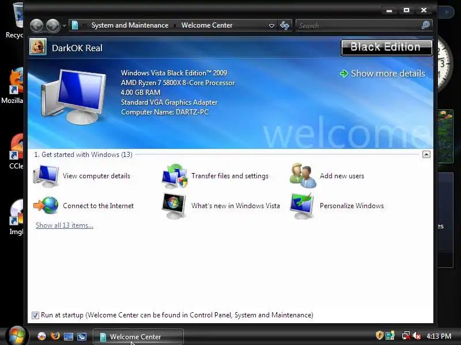Click the DarkOK Real user avatar picture
This screenshot has height=345, width=461.
pyautogui.click(x=38, y=47)
